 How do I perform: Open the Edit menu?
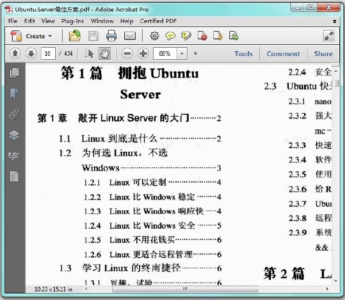(29, 21)
